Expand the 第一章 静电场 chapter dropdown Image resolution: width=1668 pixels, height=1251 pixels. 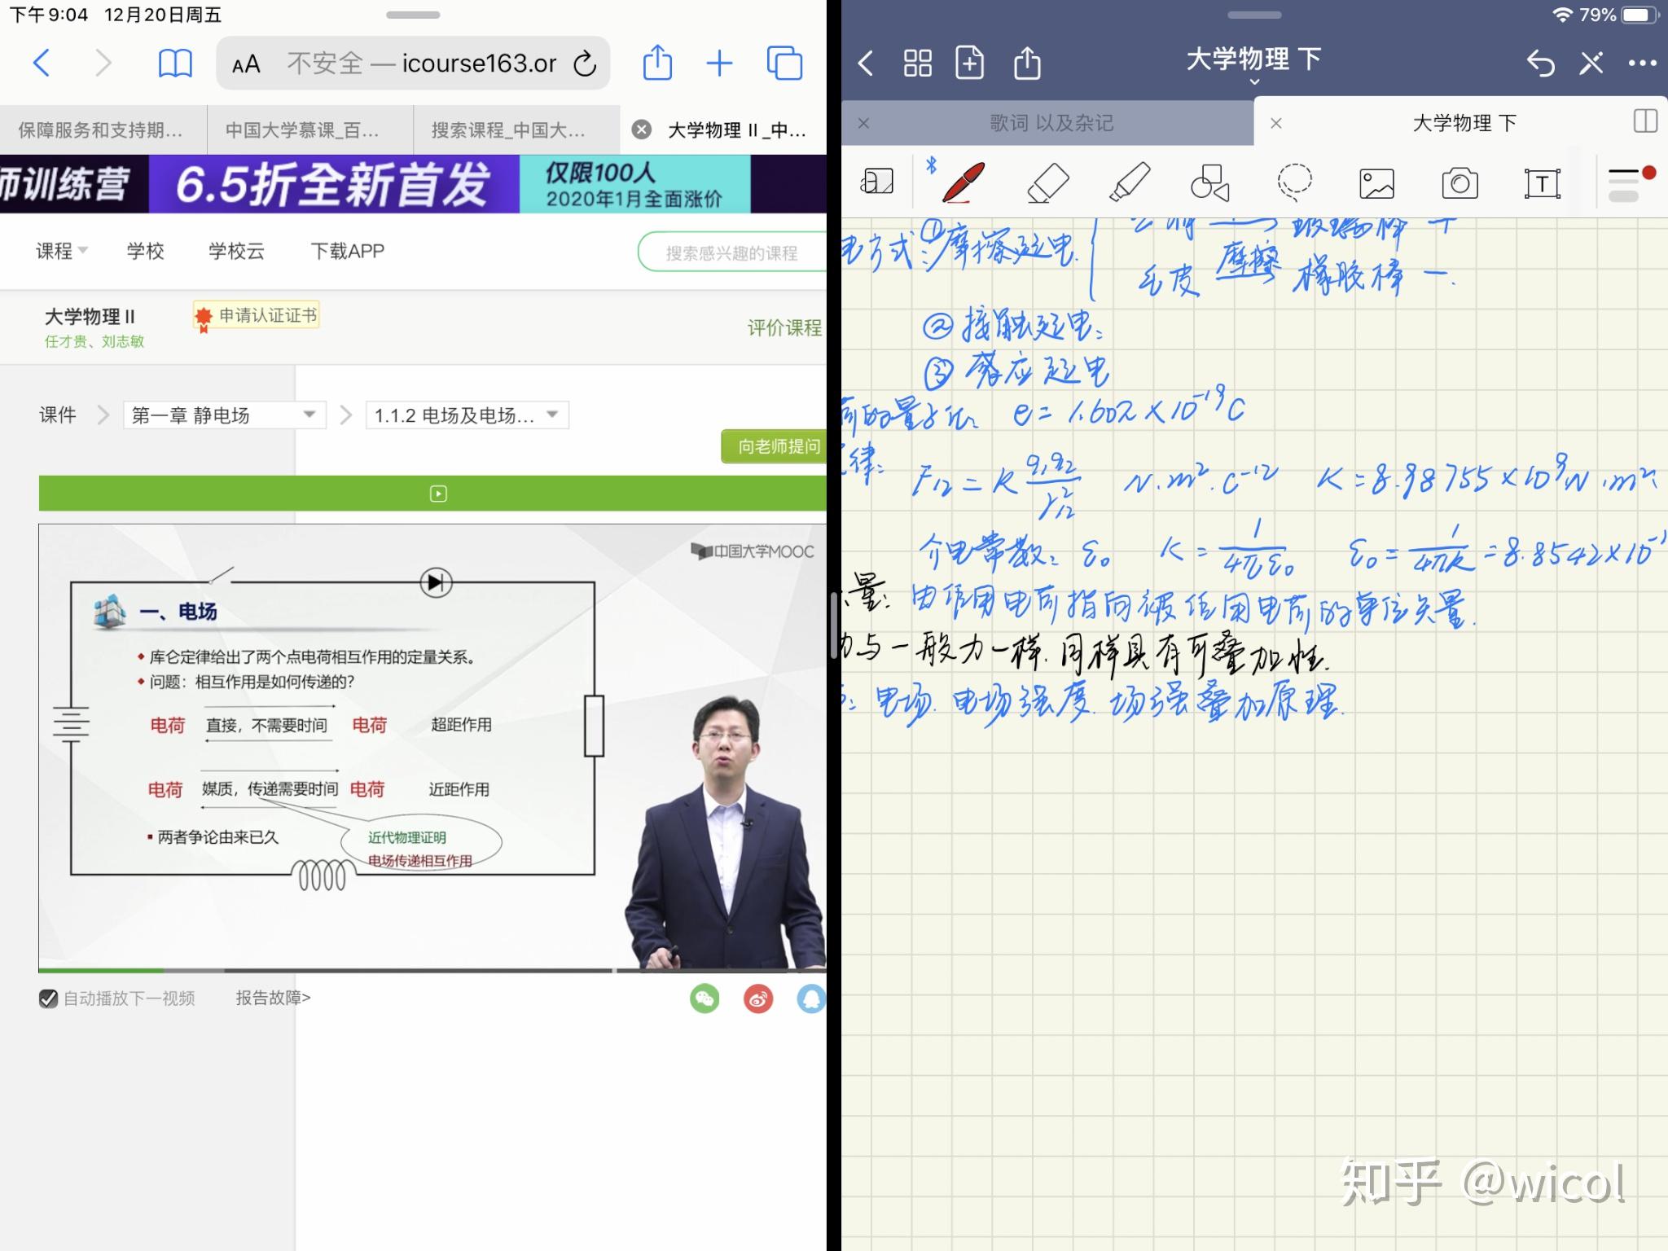[x=225, y=415]
